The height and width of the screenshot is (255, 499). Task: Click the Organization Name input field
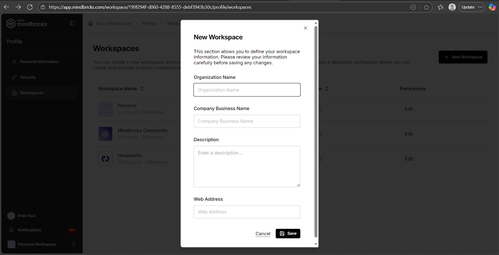coord(247,90)
